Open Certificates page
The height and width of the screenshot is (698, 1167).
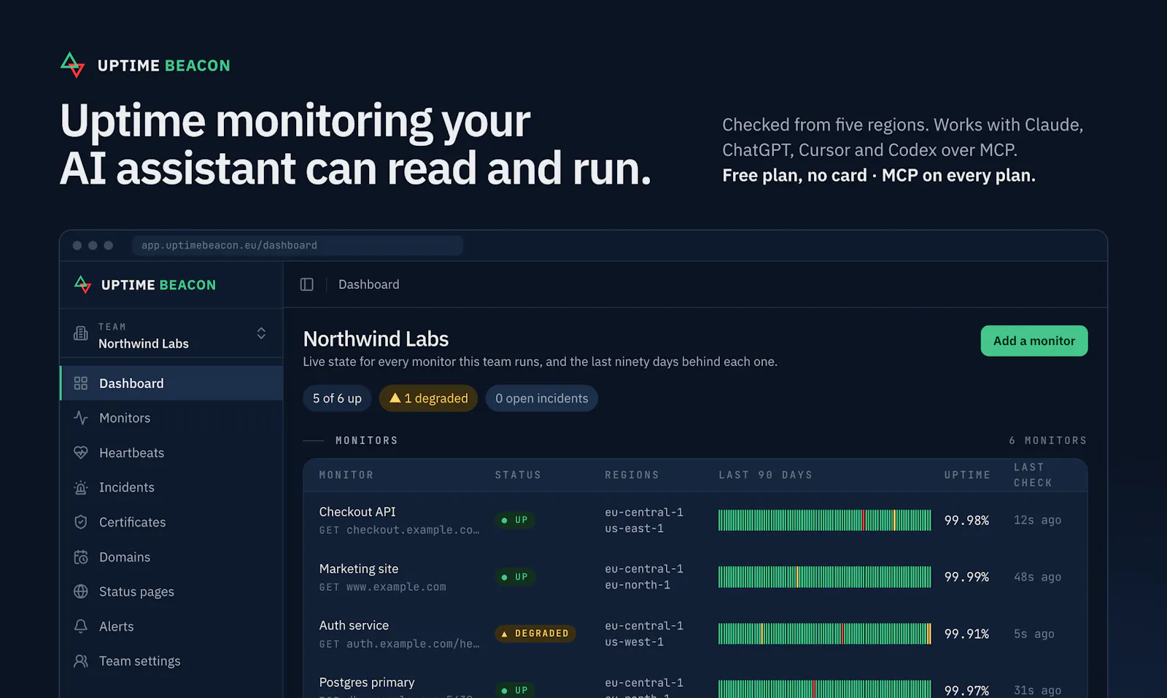171,522
